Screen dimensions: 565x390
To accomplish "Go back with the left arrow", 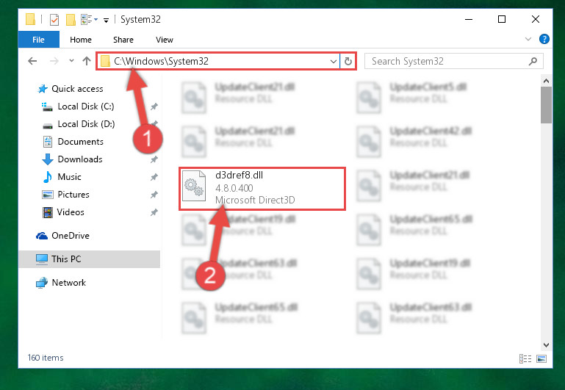I will coord(32,61).
